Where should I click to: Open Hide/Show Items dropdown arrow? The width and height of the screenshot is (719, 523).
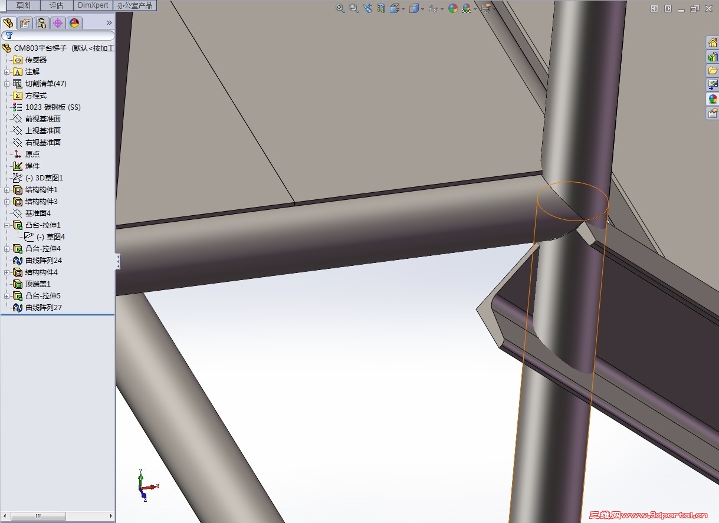(x=442, y=9)
